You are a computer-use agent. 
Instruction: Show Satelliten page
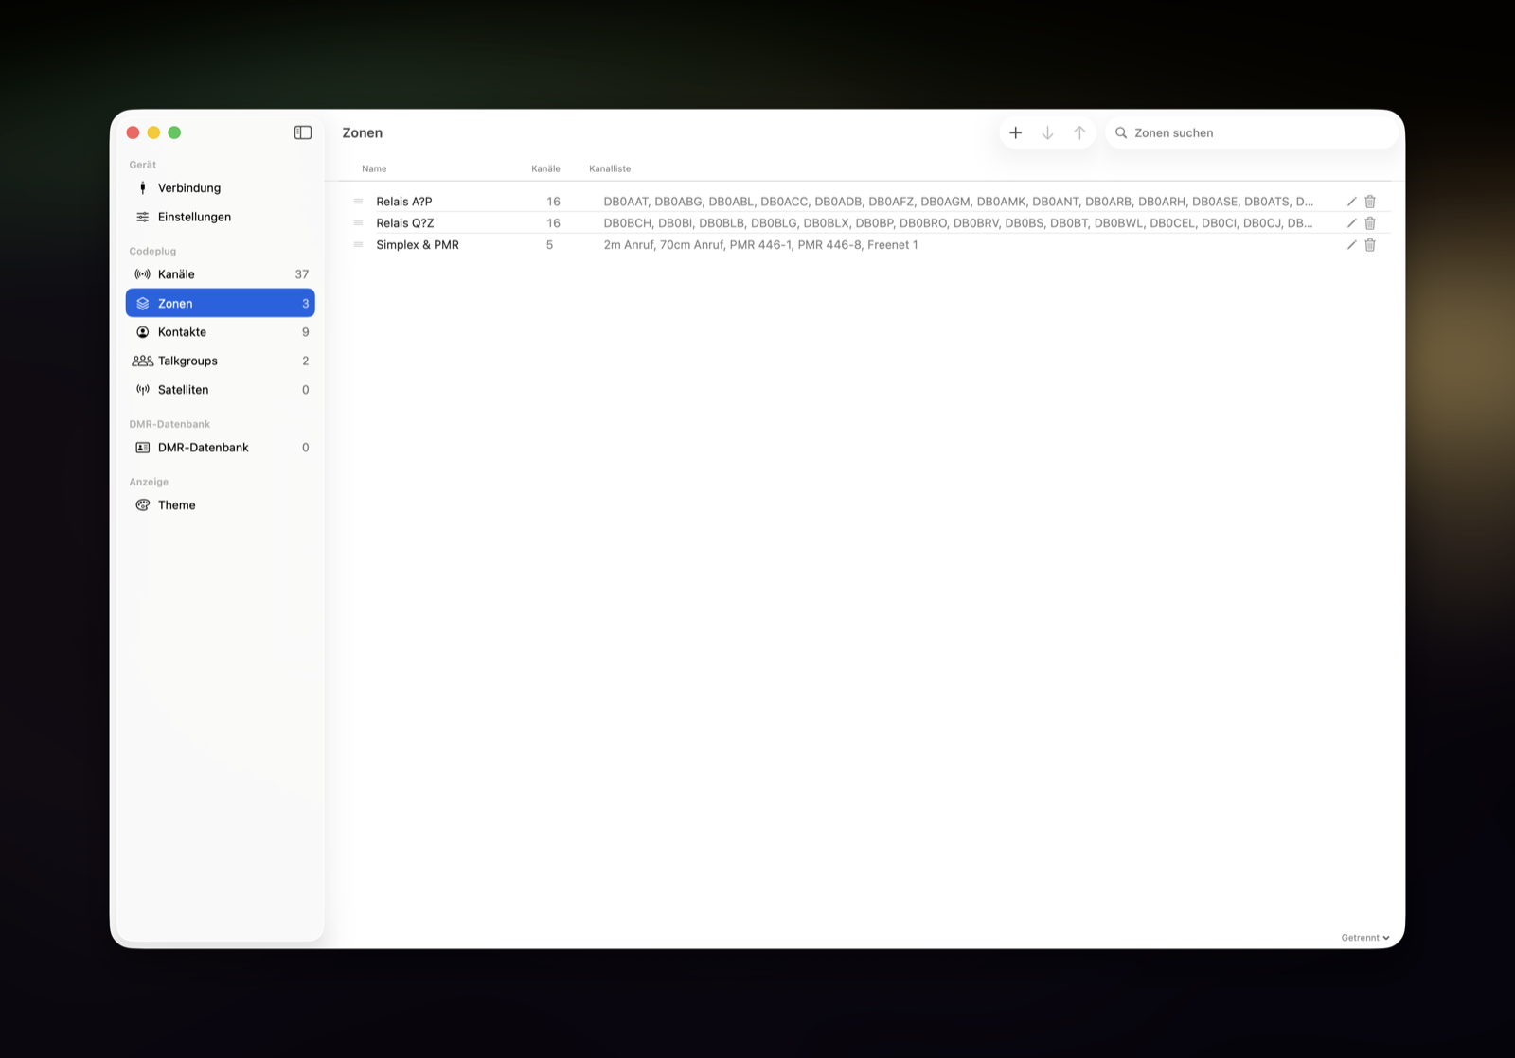(x=220, y=390)
